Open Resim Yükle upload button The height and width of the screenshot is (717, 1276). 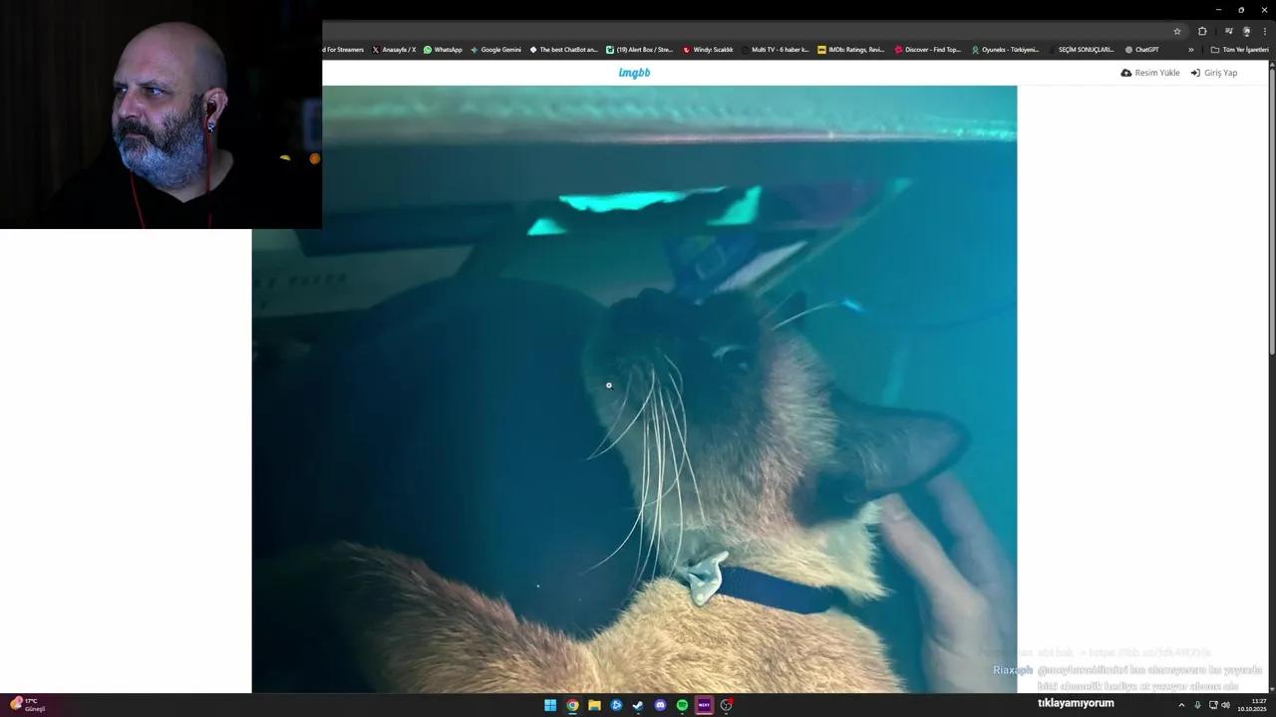click(x=1150, y=73)
